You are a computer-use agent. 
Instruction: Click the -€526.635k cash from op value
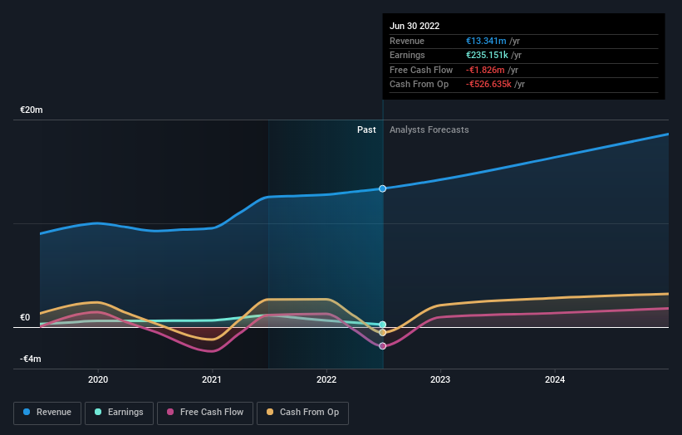pyautogui.click(x=488, y=85)
